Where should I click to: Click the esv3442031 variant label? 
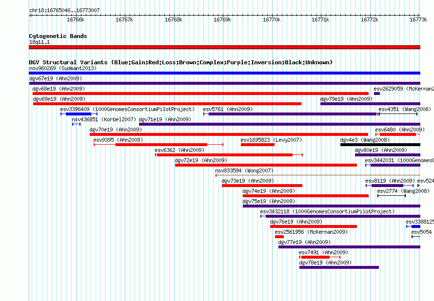tap(399, 160)
